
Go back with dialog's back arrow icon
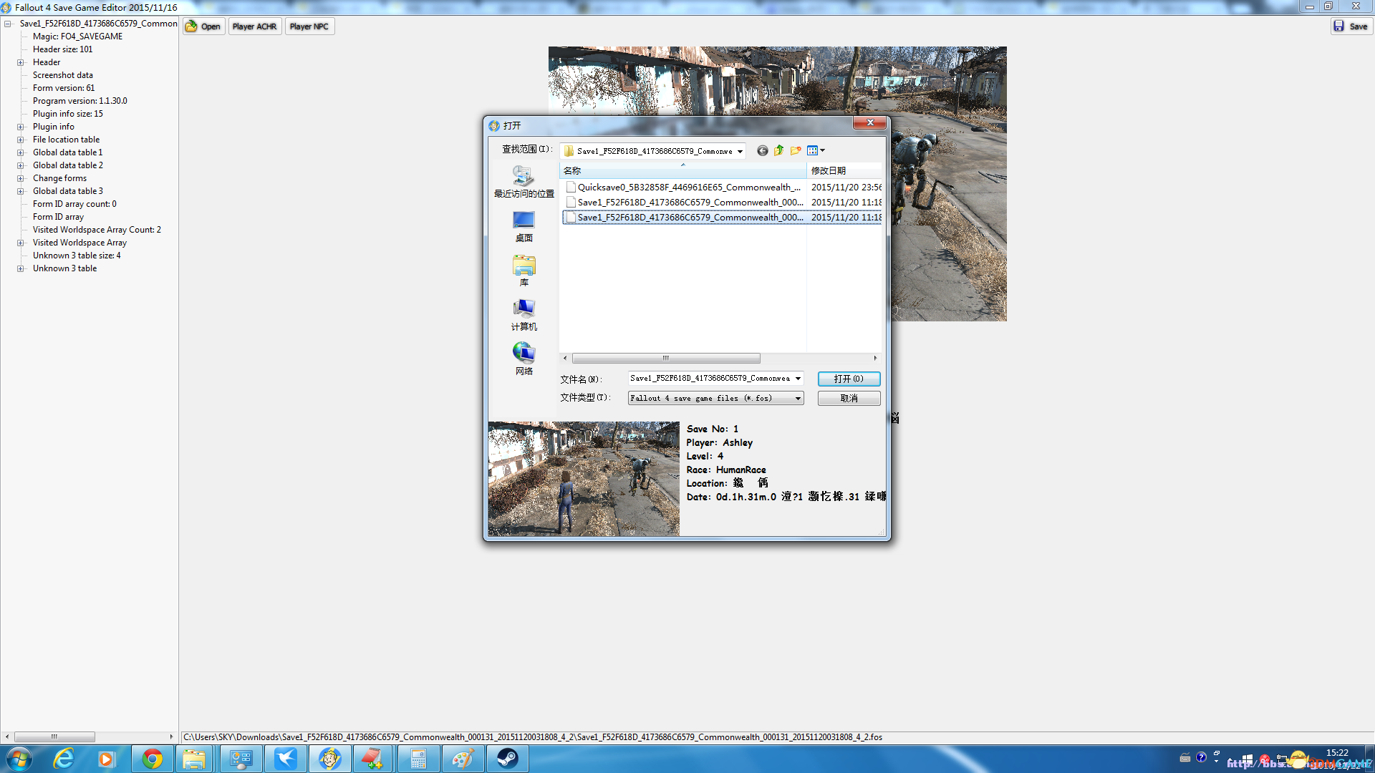[x=762, y=150]
